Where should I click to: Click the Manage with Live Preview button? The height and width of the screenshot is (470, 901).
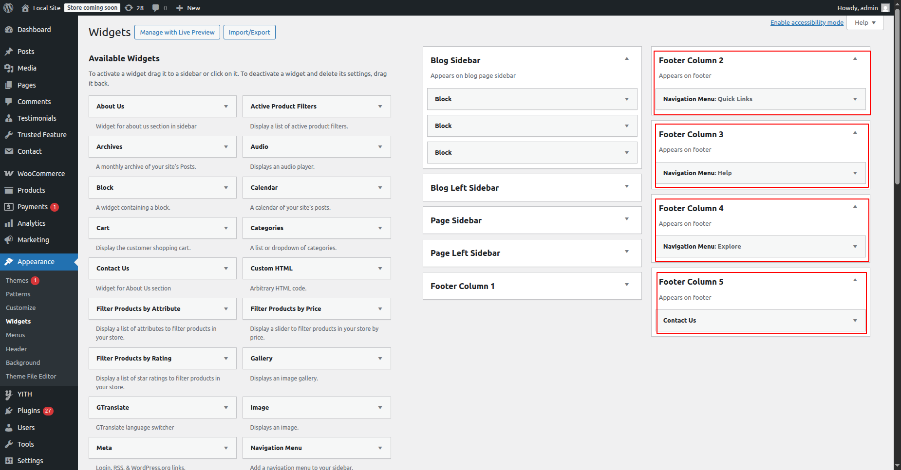177,33
